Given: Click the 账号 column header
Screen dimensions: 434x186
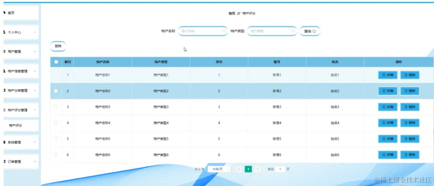Looking at the screenshot, I should [x=277, y=62].
